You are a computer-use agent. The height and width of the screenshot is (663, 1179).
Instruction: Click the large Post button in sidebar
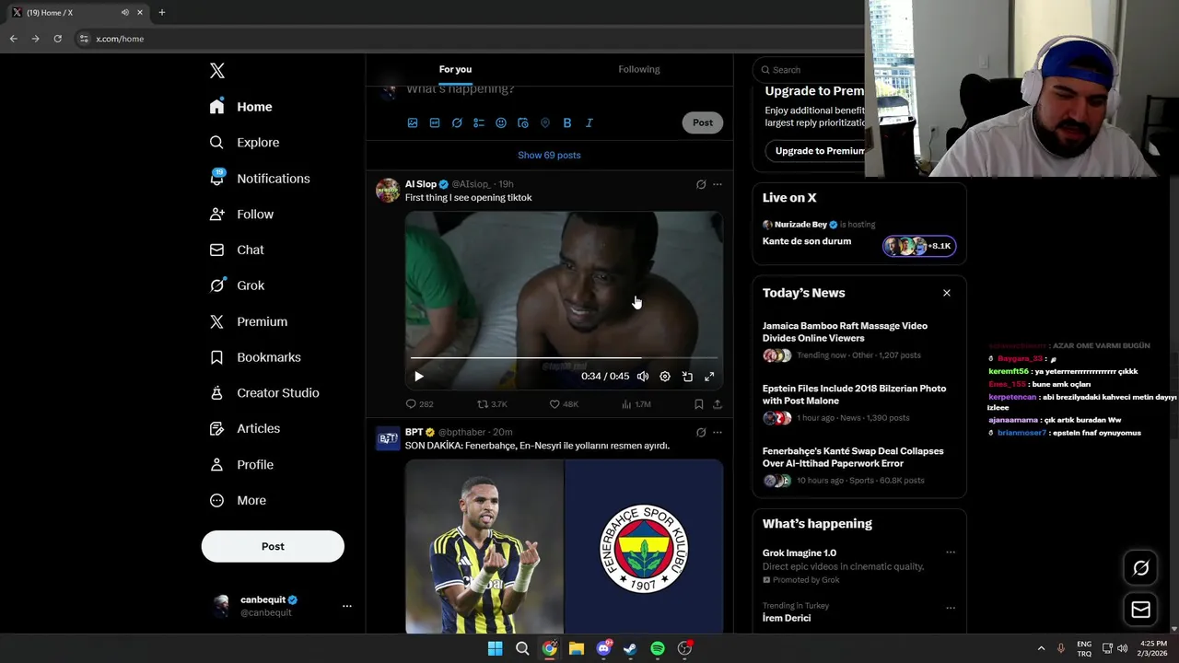click(273, 546)
